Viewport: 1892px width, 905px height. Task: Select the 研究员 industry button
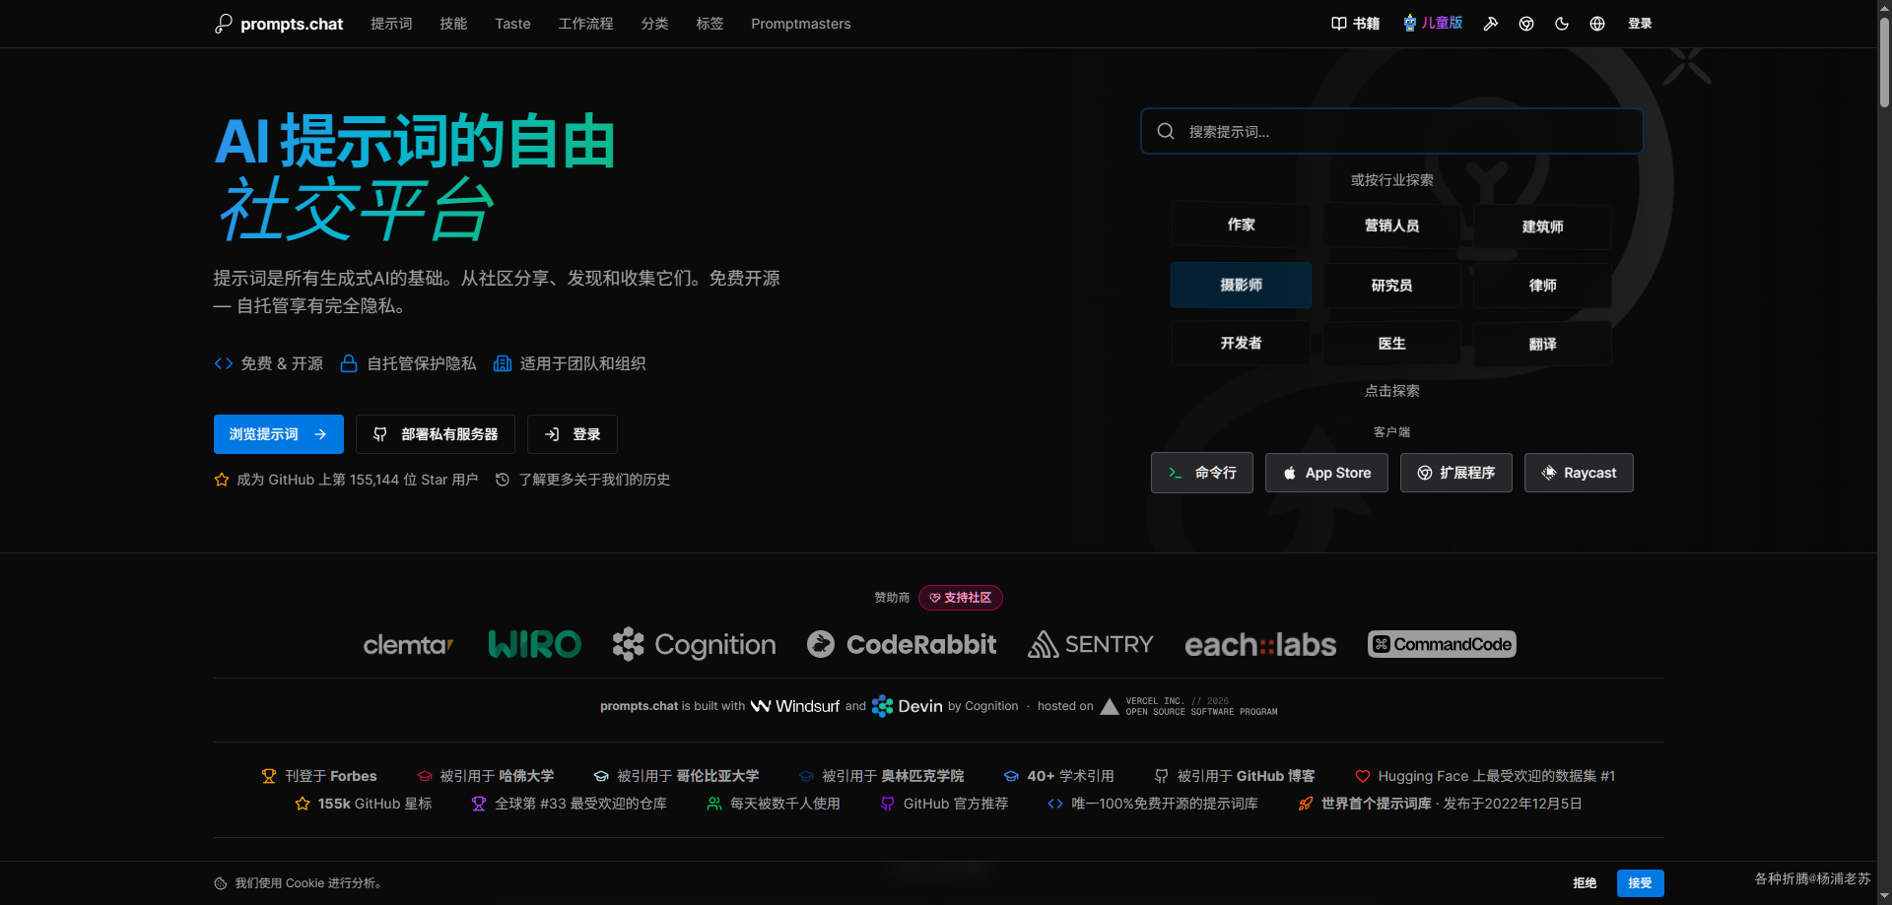(x=1391, y=285)
